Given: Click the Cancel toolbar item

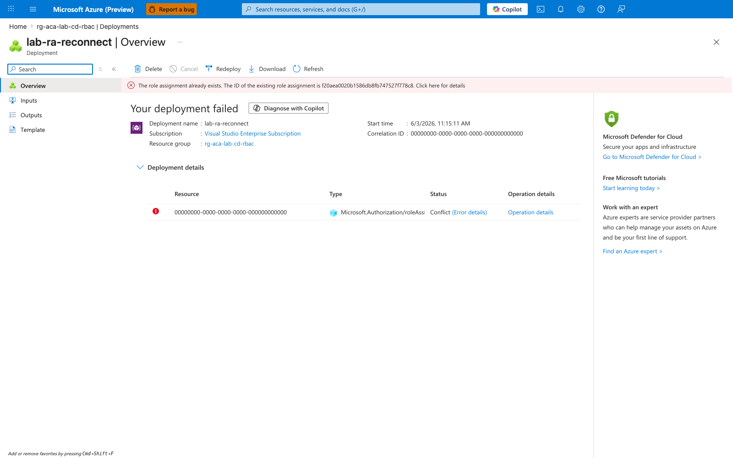Looking at the screenshot, I should pos(184,69).
